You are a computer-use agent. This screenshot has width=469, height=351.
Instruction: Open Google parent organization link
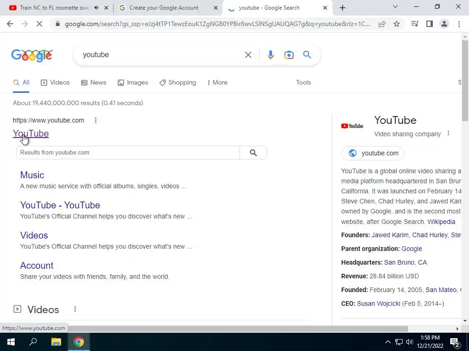coord(412,249)
